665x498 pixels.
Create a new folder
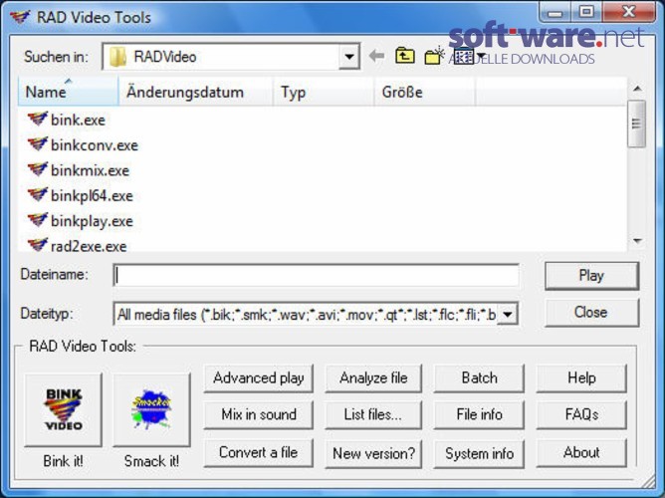click(434, 56)
